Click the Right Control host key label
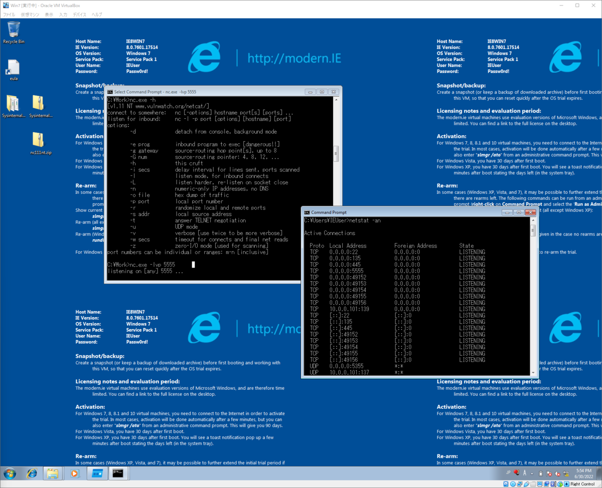The image size is (602, 488). (x=582, y=484)
